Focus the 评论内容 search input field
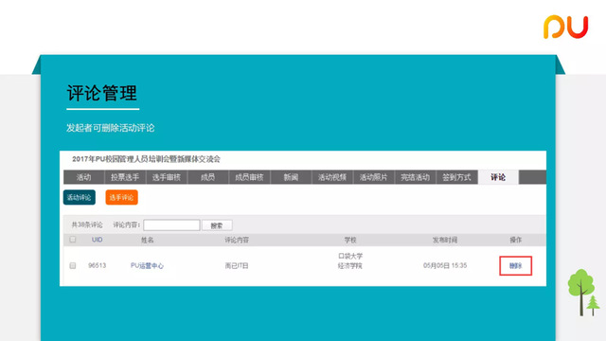 pyautogui.click(x=171, y=225)
